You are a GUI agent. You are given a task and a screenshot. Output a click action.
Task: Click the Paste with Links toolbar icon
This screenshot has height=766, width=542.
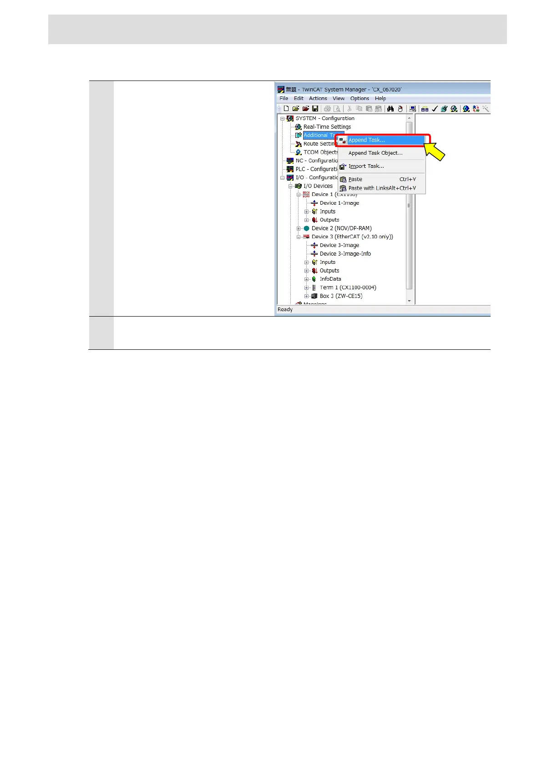pyautogui.click(x=378, y=109)
